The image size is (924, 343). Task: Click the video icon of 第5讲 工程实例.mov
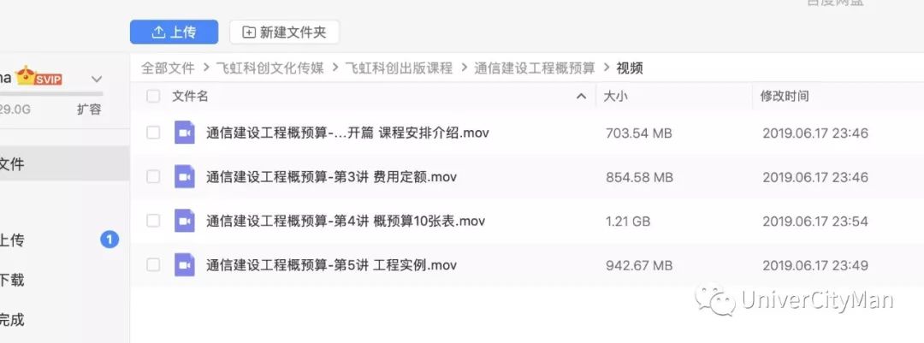point(185,265)
